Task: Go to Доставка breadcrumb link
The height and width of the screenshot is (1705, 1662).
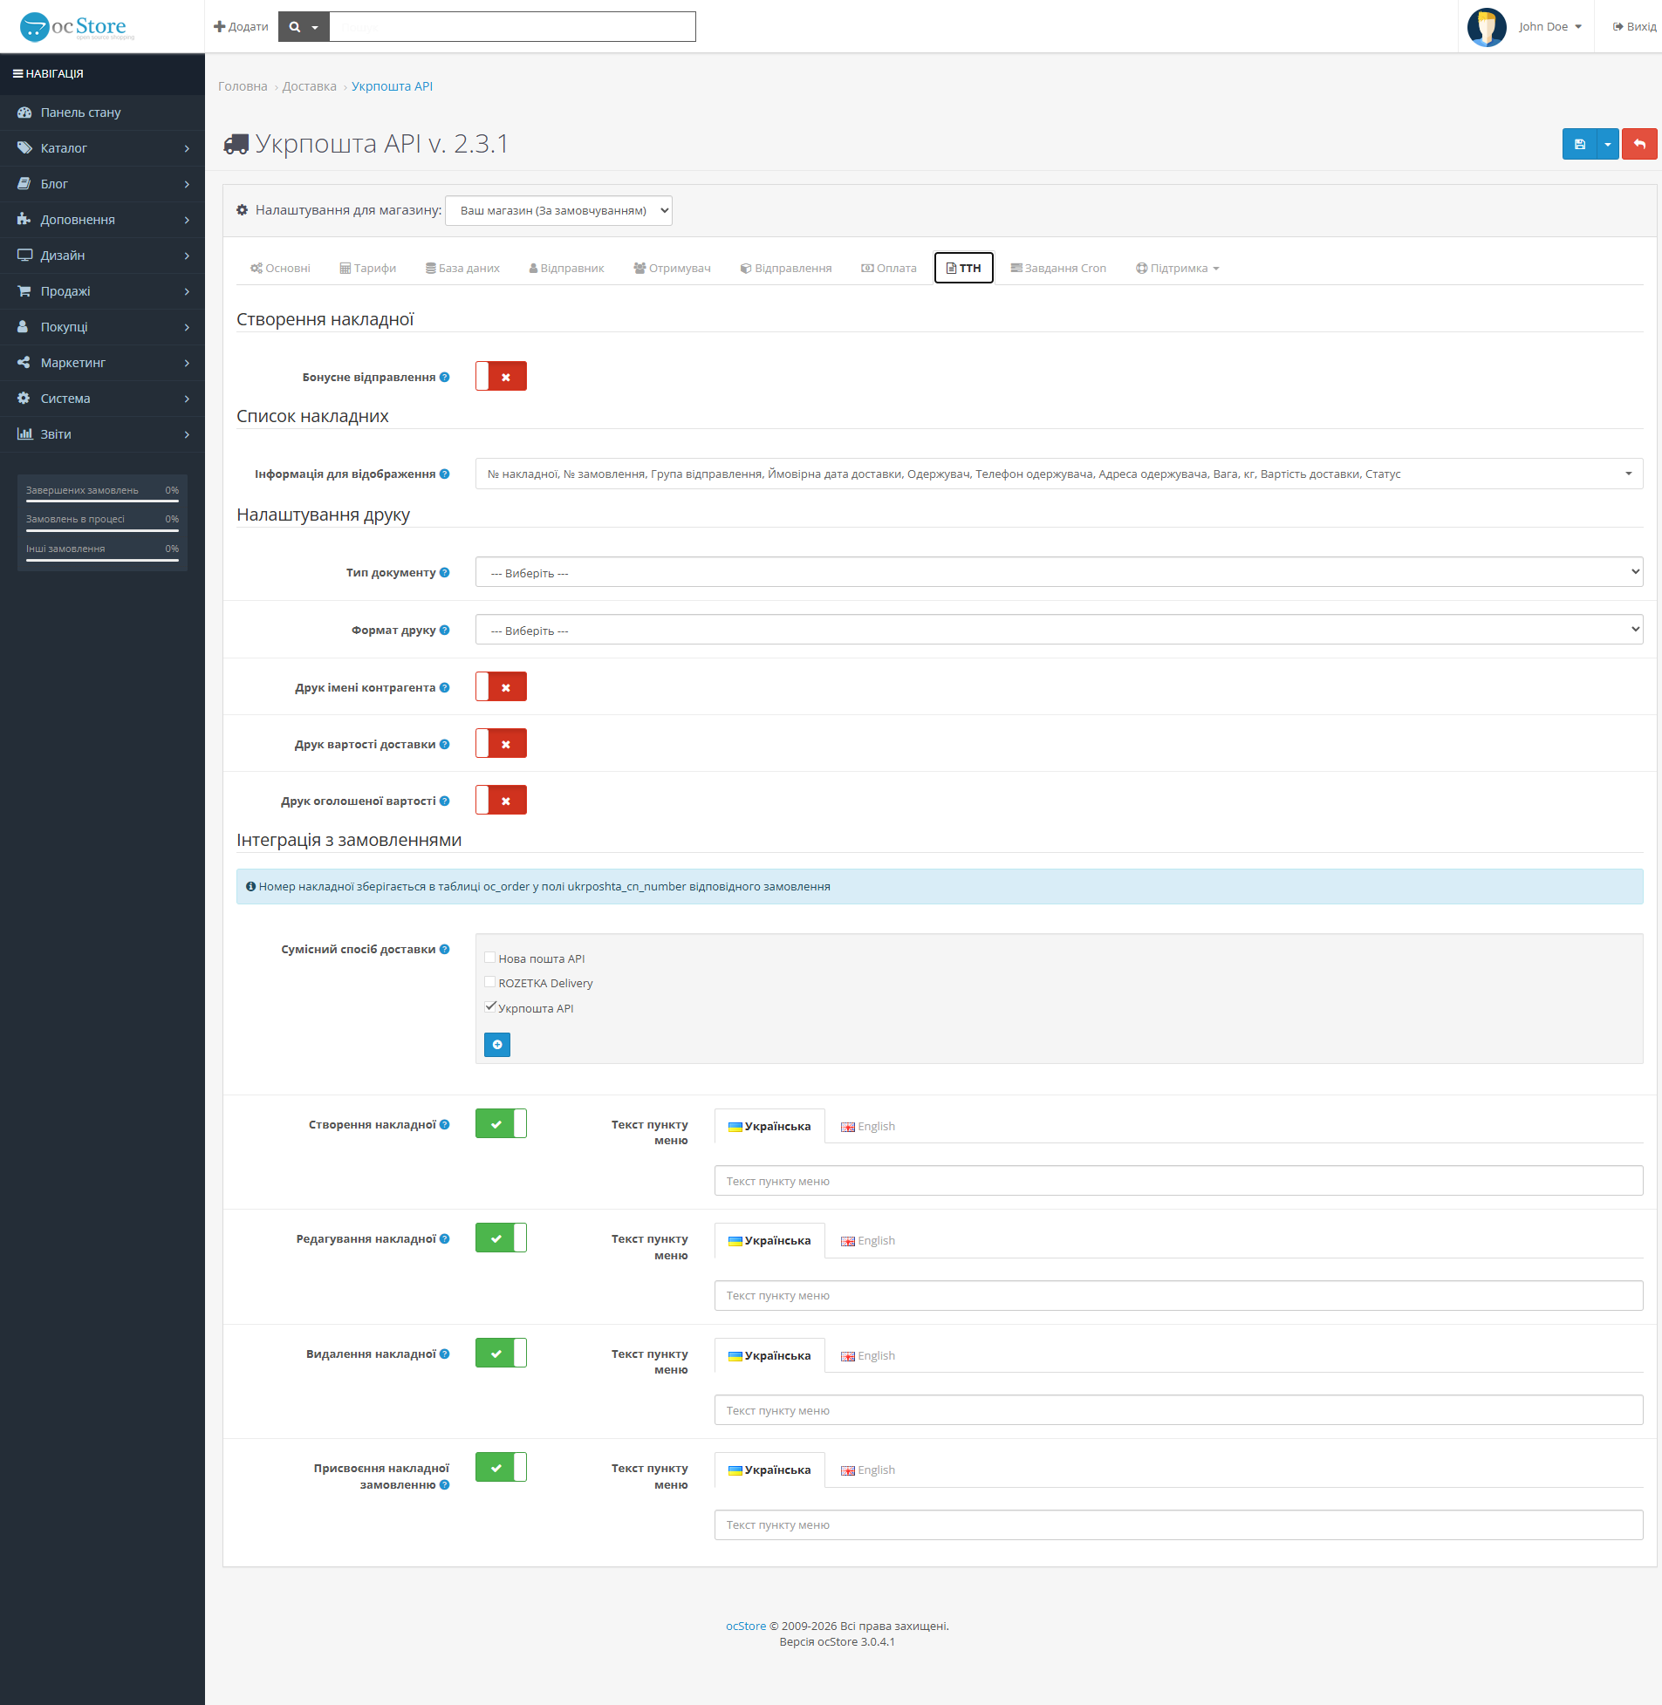Action: 309,86
